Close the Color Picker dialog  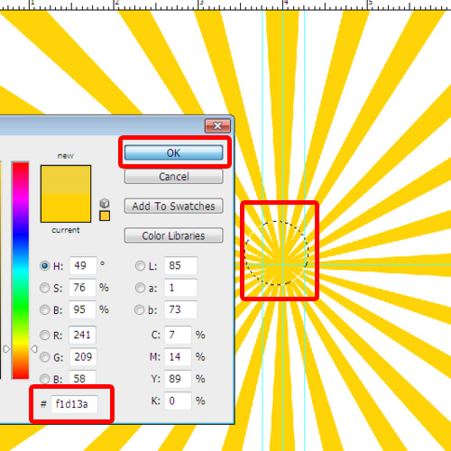[217, 125]
